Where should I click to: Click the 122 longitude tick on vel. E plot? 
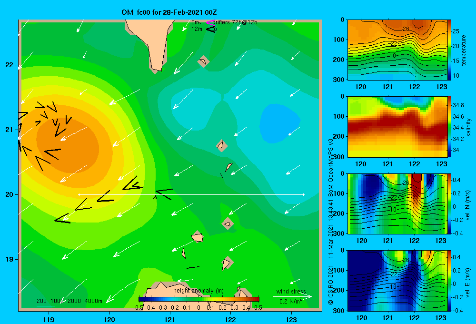tap(414, 318)
